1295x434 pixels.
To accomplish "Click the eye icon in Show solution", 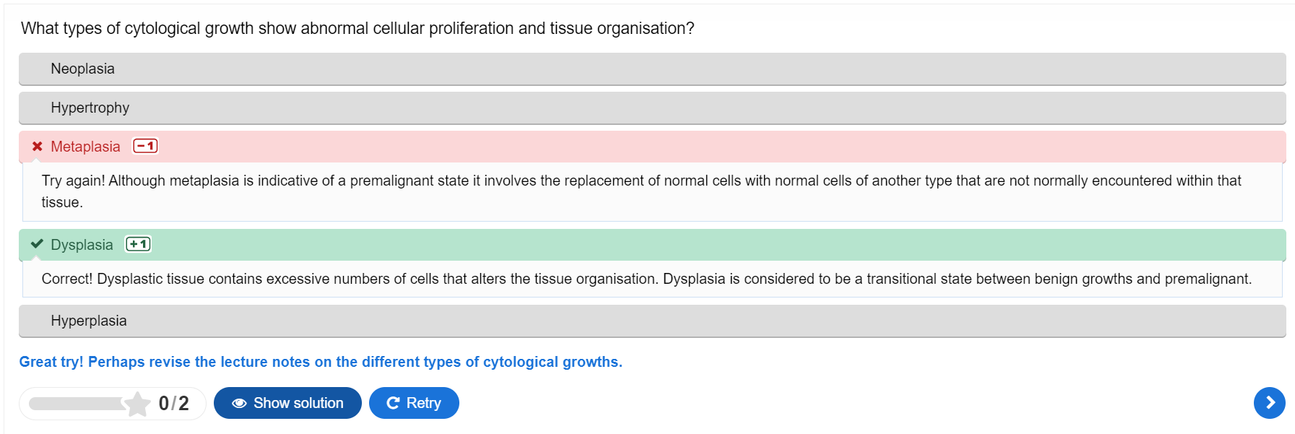I will (239, 404).
